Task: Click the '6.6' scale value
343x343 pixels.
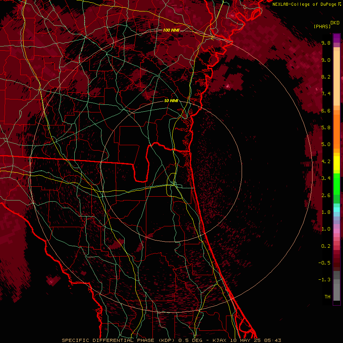Action: tap(326, 111)
